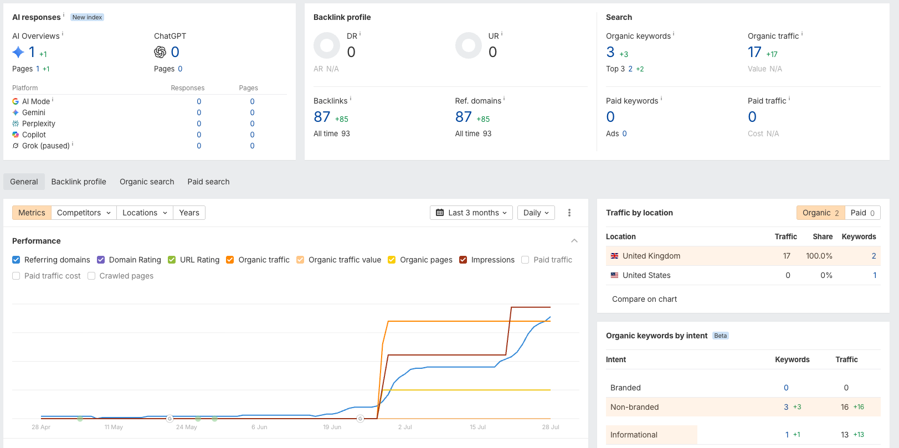Toggle the Impressions series color checkbox
The width and height of the screenshot is (899, 448).
click(463, 260)
